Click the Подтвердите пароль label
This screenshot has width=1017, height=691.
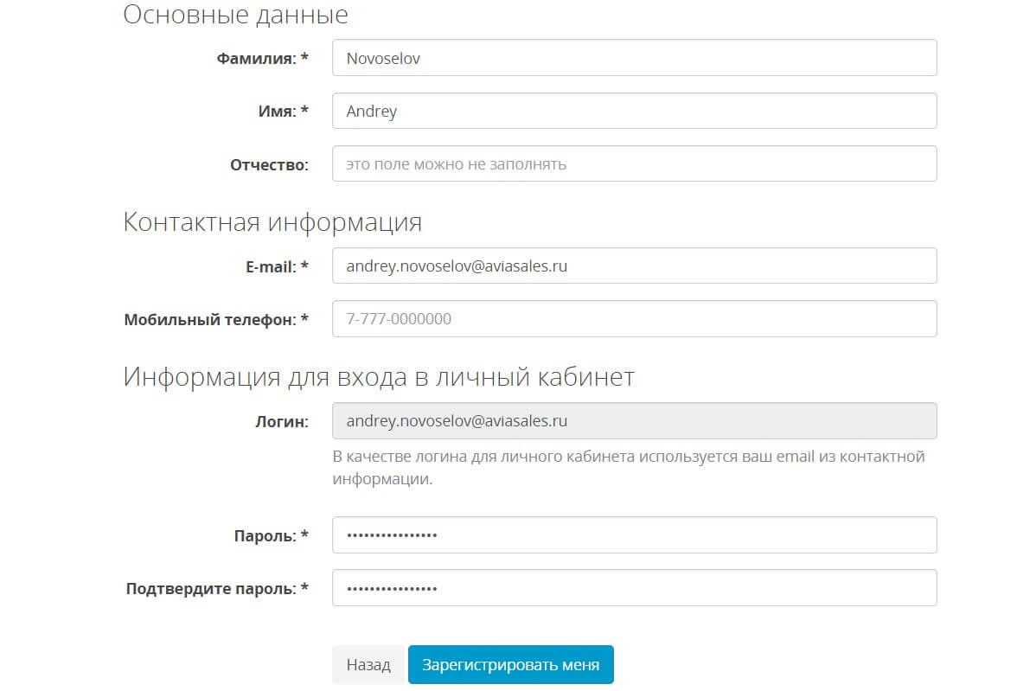coord(217,589)
